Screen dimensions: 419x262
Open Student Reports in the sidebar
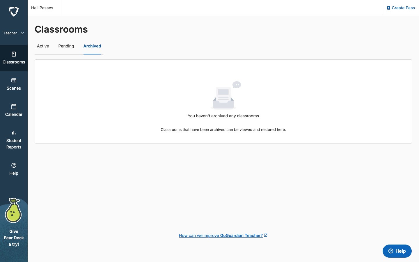click(14, 140)
